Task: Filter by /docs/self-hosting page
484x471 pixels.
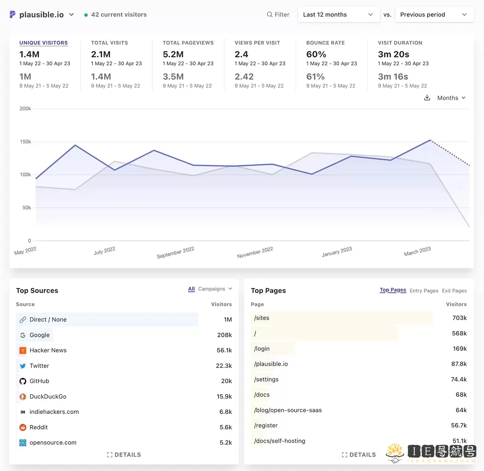Action: point(279,441)
